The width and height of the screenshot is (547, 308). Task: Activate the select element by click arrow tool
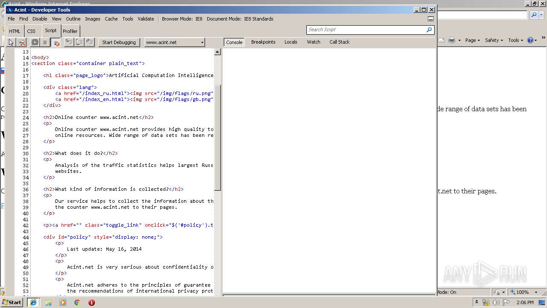11,42
